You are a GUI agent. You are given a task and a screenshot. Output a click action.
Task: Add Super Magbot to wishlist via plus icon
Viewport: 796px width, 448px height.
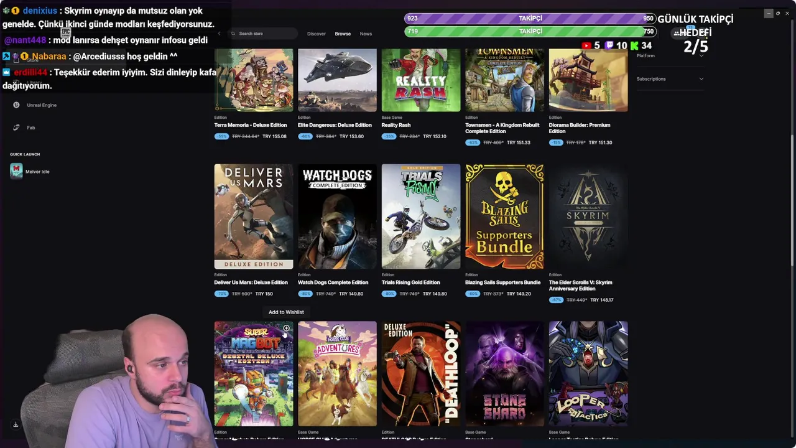286,329
